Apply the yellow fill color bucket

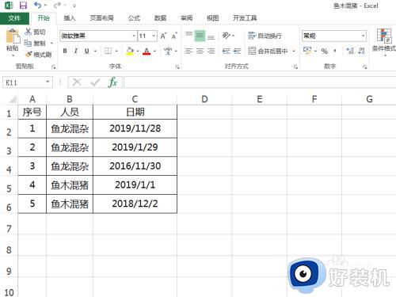click(130, 51)
